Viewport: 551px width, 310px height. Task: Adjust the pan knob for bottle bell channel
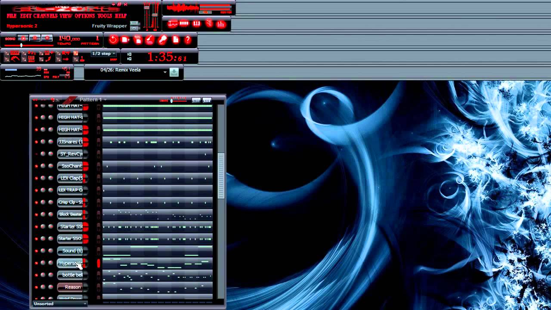click(43, 275)
